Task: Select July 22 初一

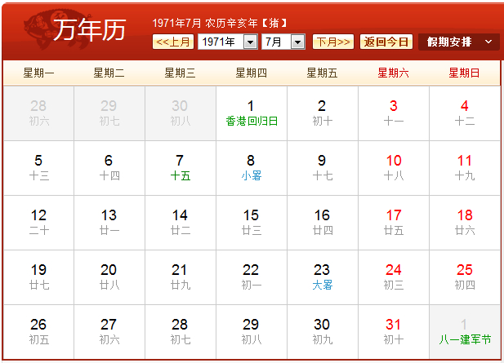Action: point(252,277)
